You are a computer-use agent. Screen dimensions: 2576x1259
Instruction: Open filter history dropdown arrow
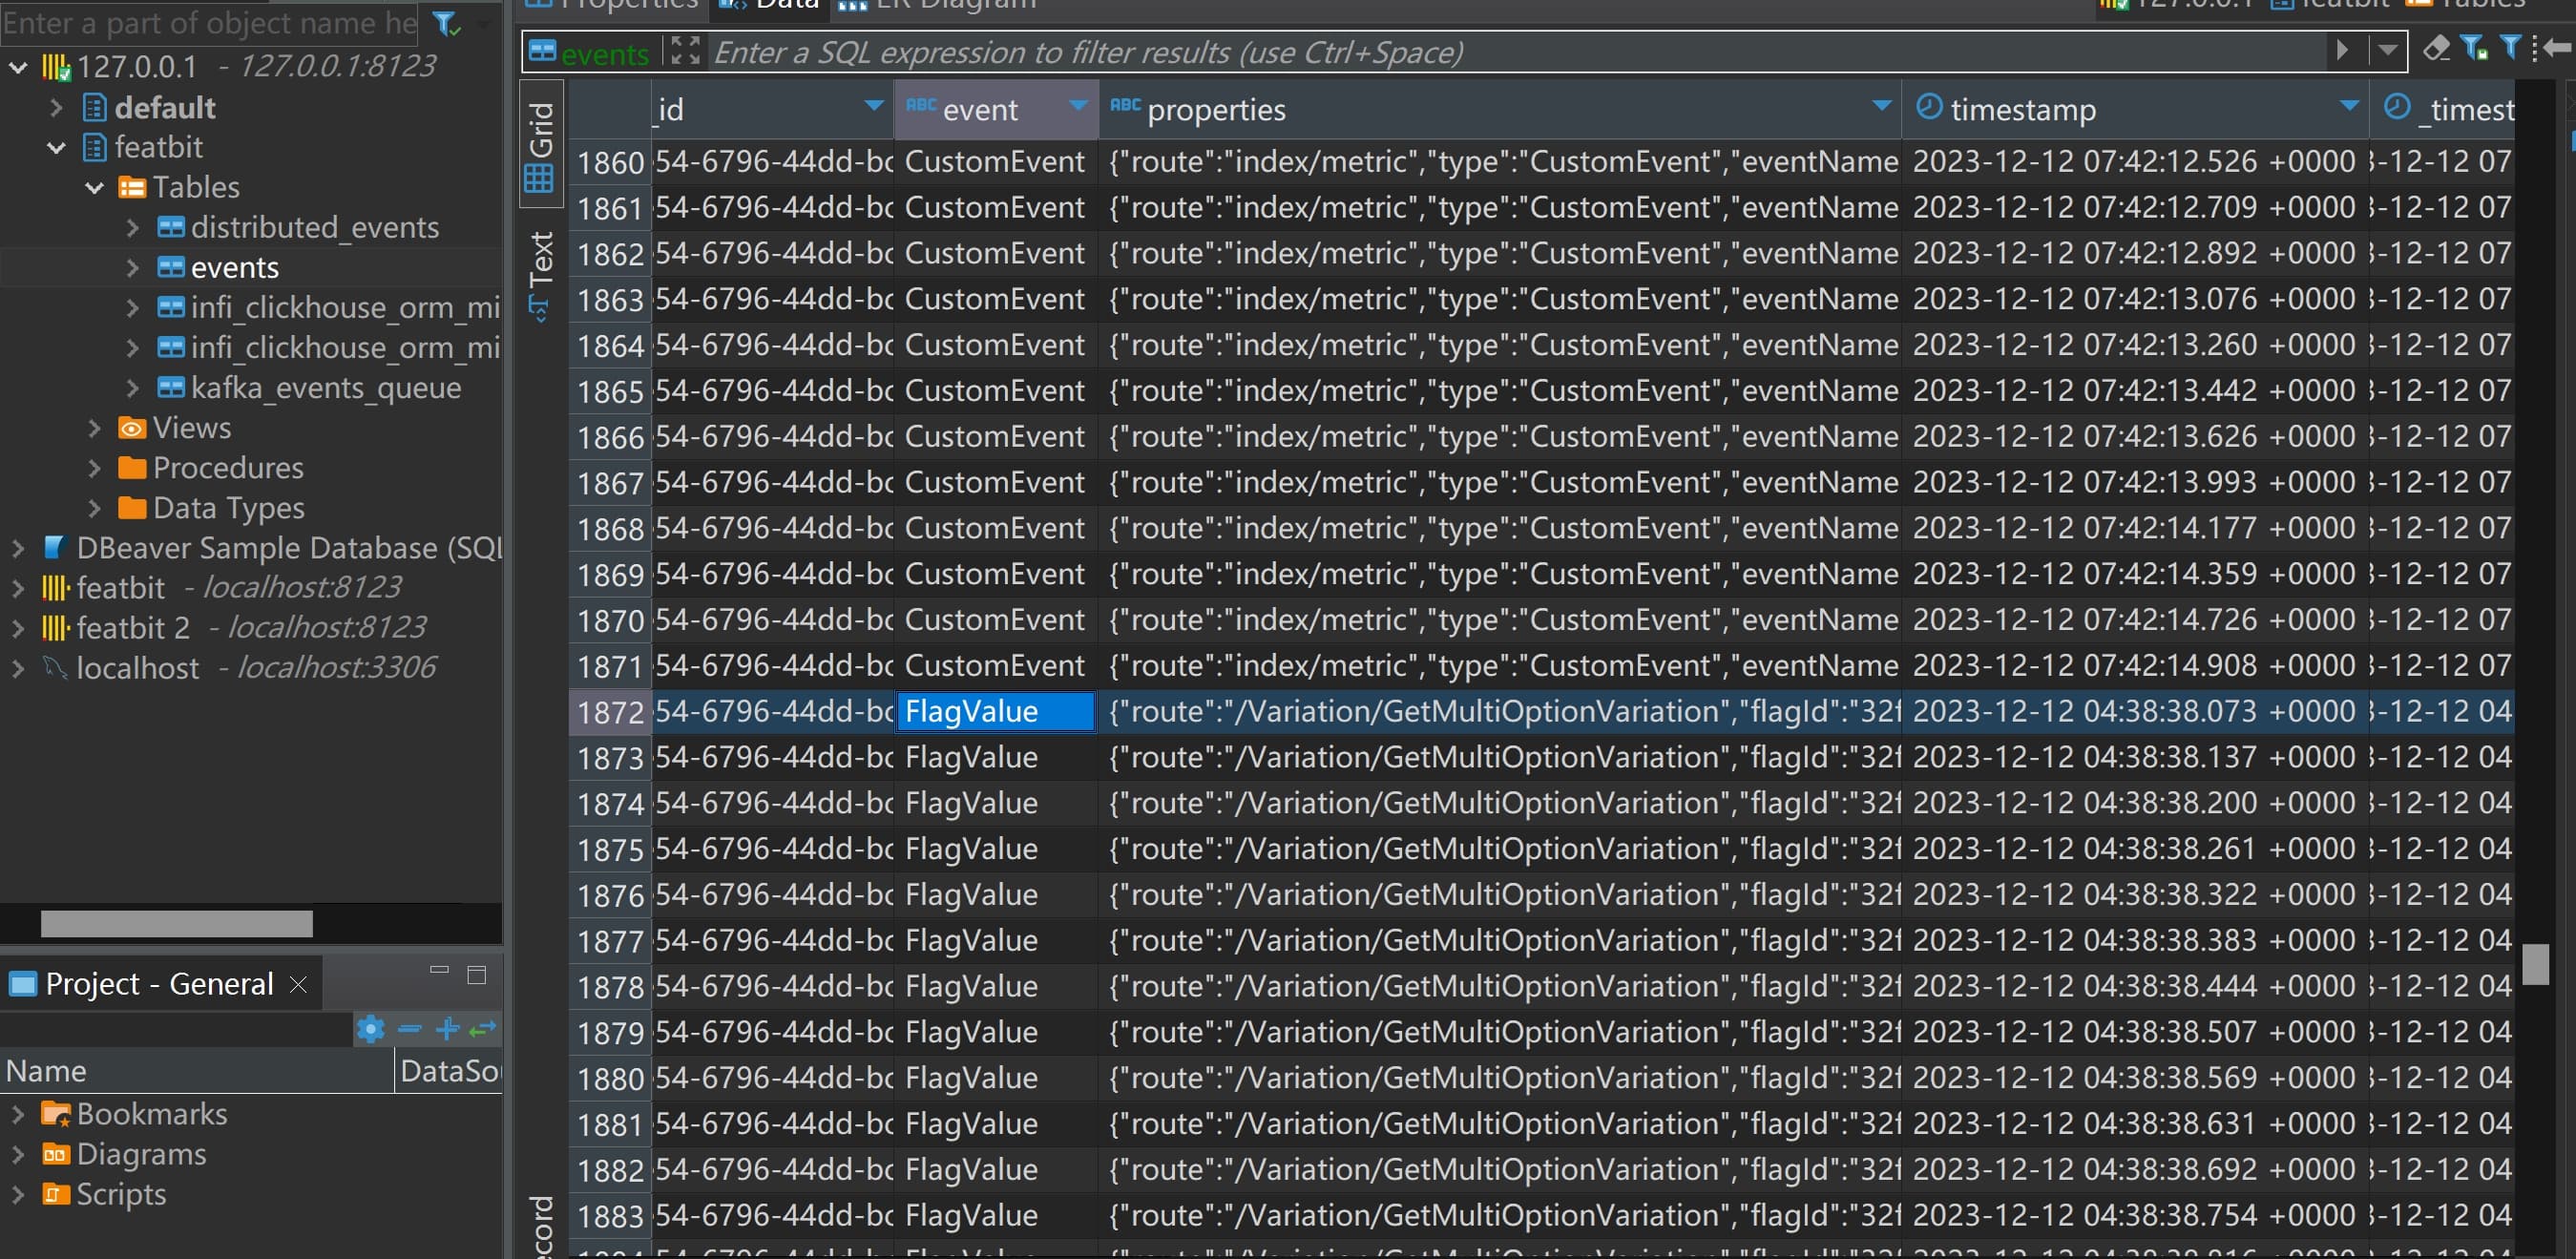2387,50
